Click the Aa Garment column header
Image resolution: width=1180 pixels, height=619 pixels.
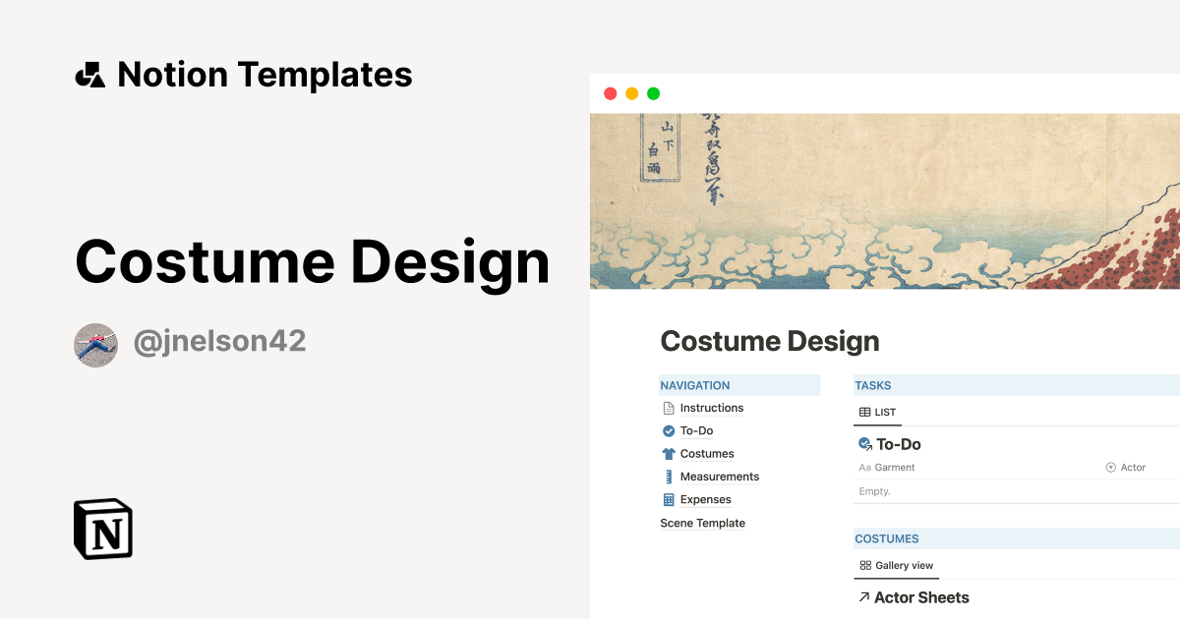886,467
